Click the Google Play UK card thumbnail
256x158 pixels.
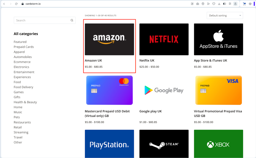coord(164,90)
